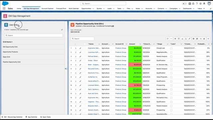Open GM - Record App Switcher utility

[x=12, y=117]
